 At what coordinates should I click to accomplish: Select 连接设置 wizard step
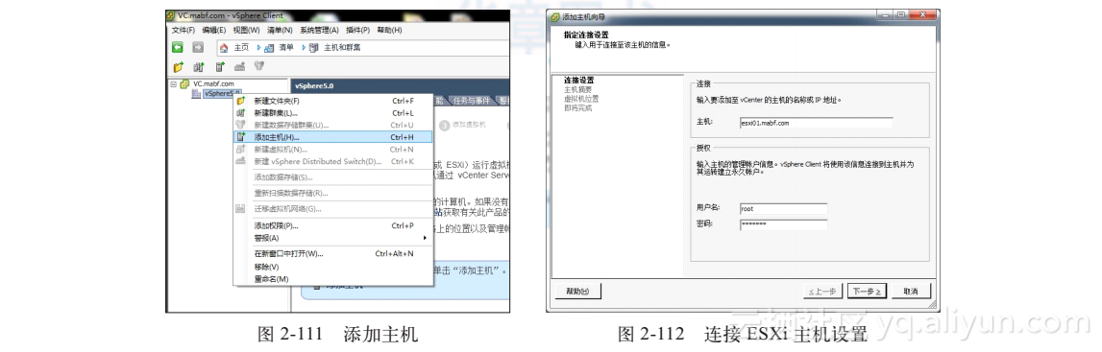(578, 80)
